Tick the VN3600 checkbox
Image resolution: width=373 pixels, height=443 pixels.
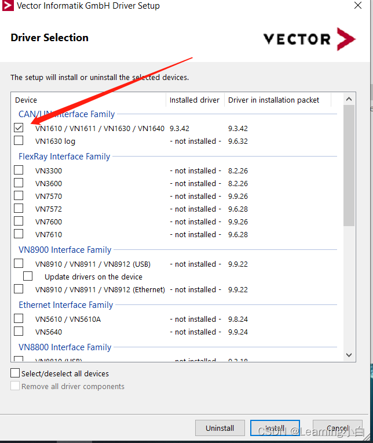click(19, 183)
